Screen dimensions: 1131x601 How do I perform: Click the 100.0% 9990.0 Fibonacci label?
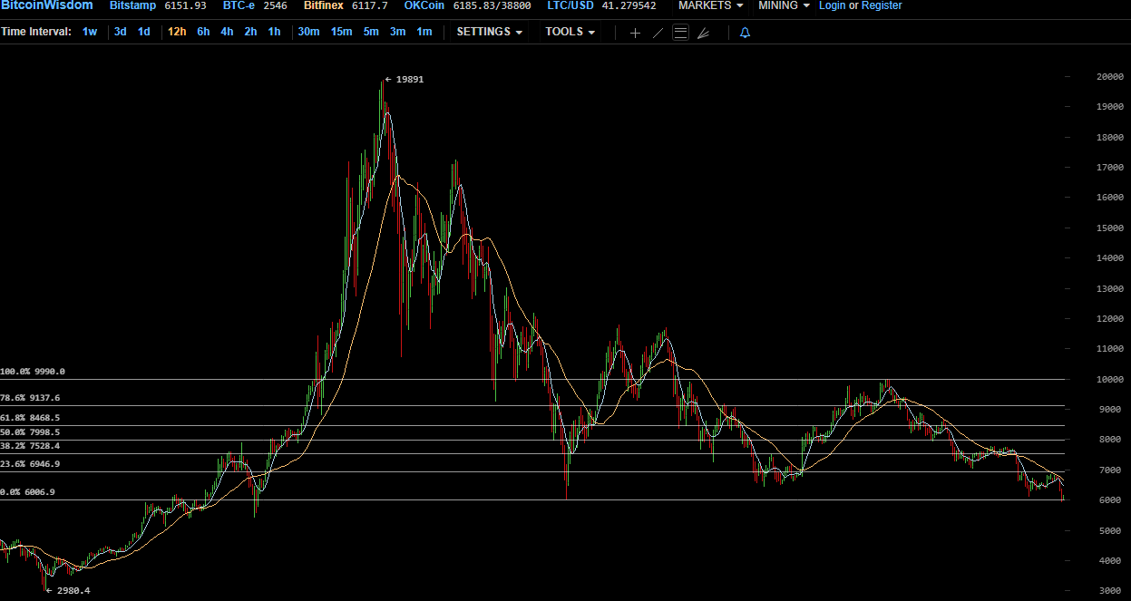coord(33,372)
